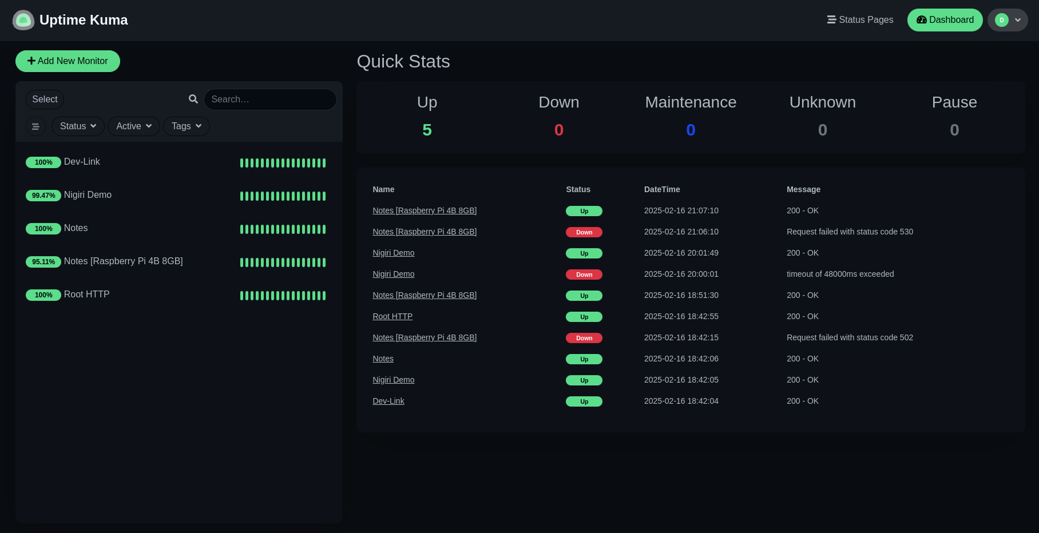1039x533 pixels.
Task: Open Status Pages from header
Action: click(860, 20)
